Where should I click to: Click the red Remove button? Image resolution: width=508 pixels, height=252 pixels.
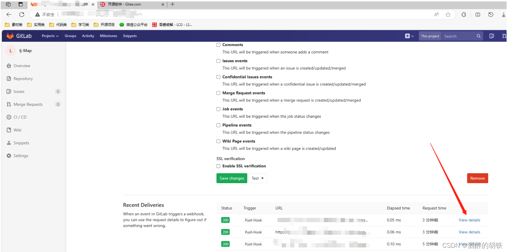[477, 178]
